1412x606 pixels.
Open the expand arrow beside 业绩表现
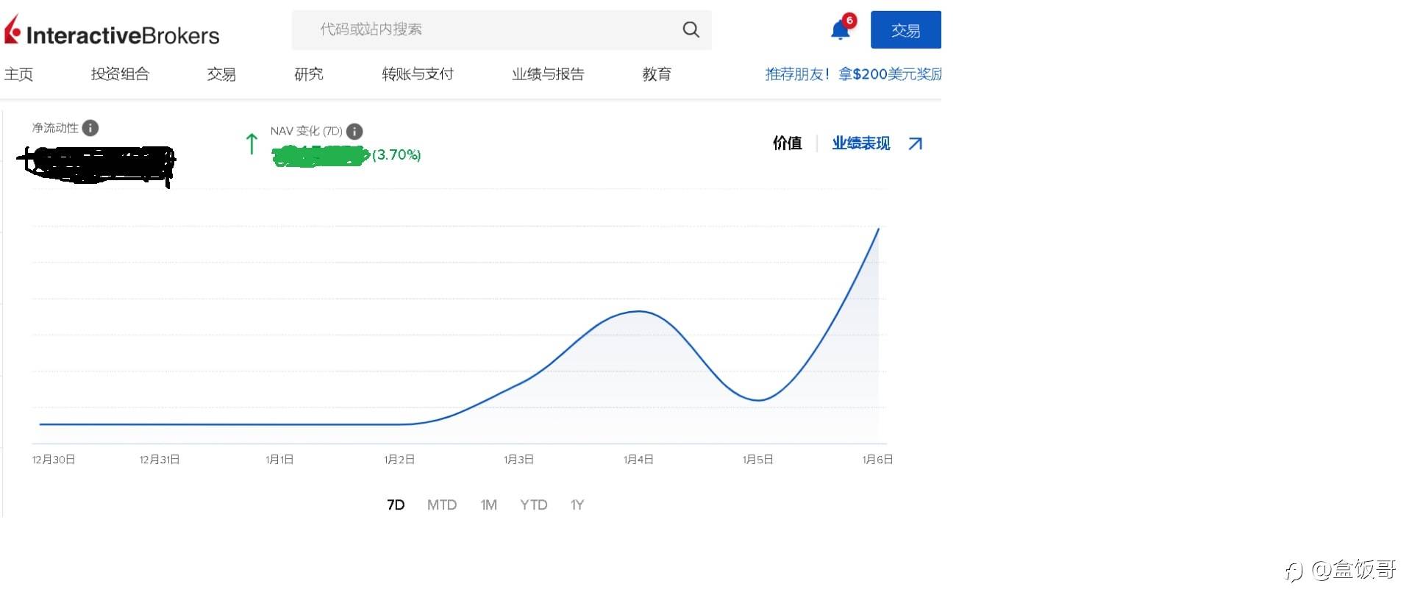pos(915,143)
